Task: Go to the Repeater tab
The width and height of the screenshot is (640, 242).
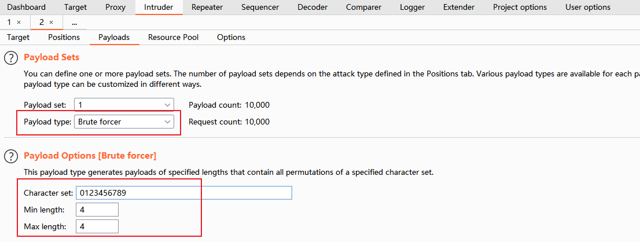Action: pos(207,8)
